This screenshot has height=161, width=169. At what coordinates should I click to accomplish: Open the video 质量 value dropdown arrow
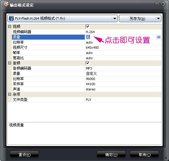[x=159, y=37]
